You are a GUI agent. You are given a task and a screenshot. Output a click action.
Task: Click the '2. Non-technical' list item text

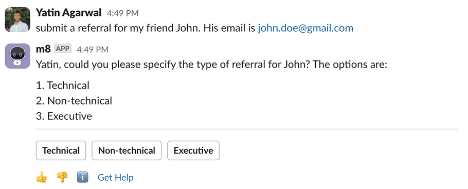pyautogui.click(x=74, y=101)
